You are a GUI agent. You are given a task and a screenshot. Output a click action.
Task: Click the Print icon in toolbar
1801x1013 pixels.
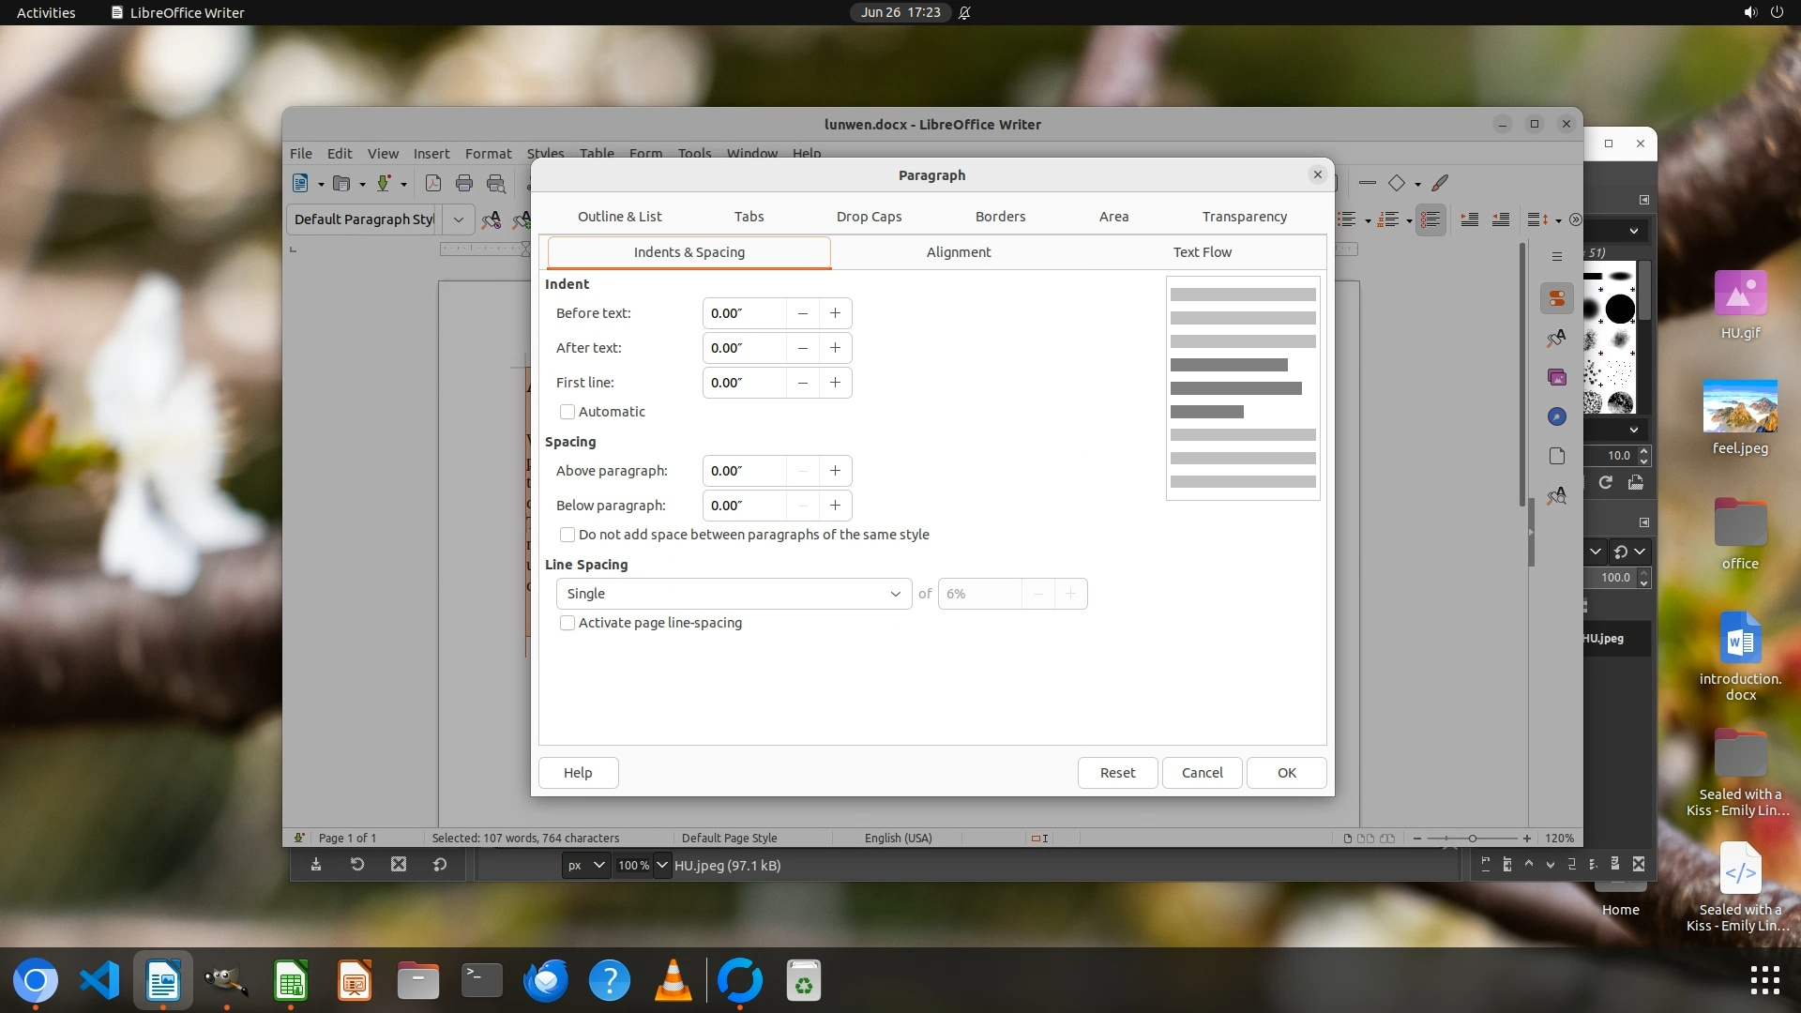coord(464,184)
